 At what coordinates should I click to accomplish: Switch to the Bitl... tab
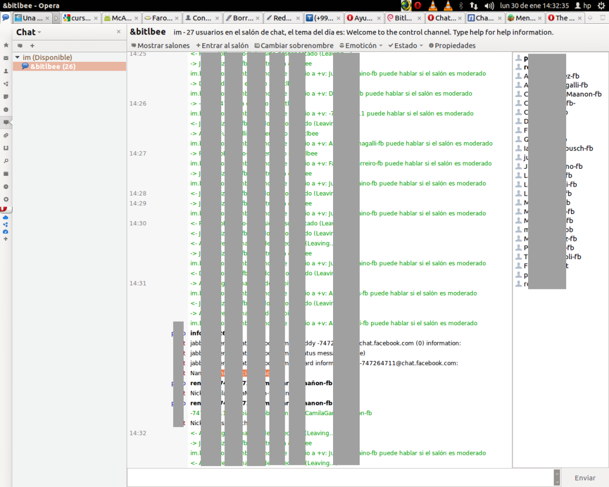point(404,18)
